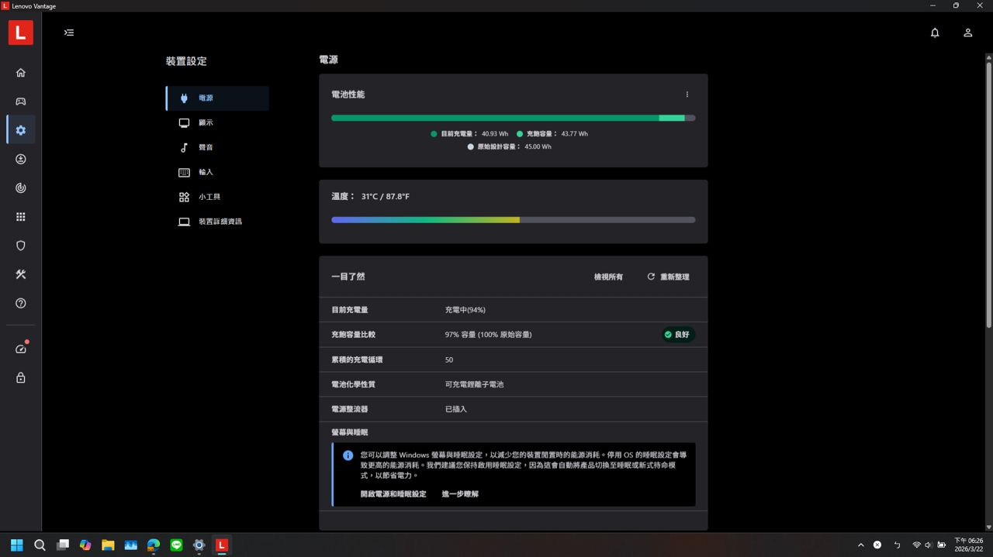Open the Gaming controller section
The height and width of the screenshot is (557, 993).
(21, 101)
